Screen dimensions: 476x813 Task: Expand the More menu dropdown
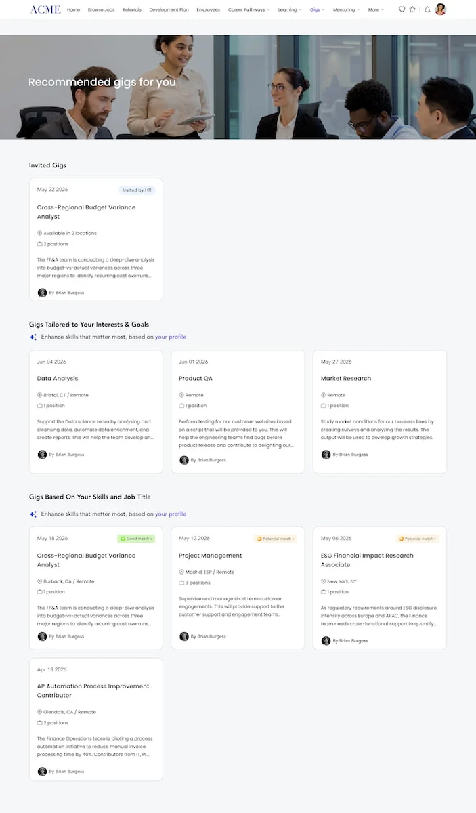coord(376,10)
